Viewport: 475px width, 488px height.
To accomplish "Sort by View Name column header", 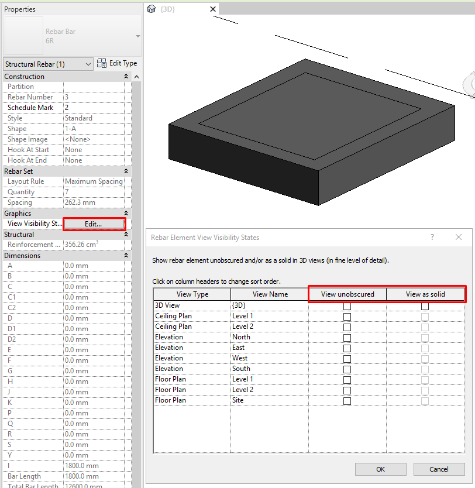I will coord(270,294).
